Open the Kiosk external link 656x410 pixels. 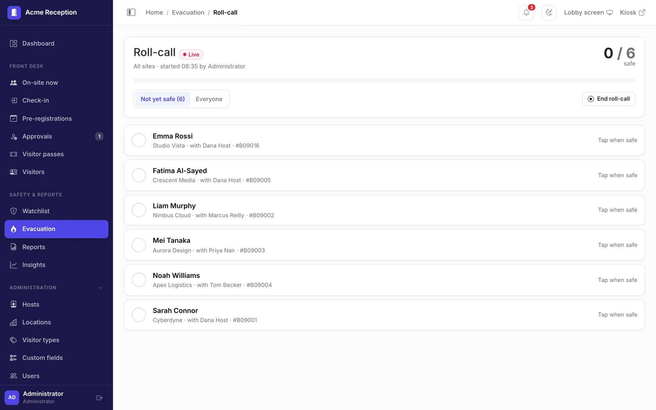pyautogui.click(x=633, y=12)
